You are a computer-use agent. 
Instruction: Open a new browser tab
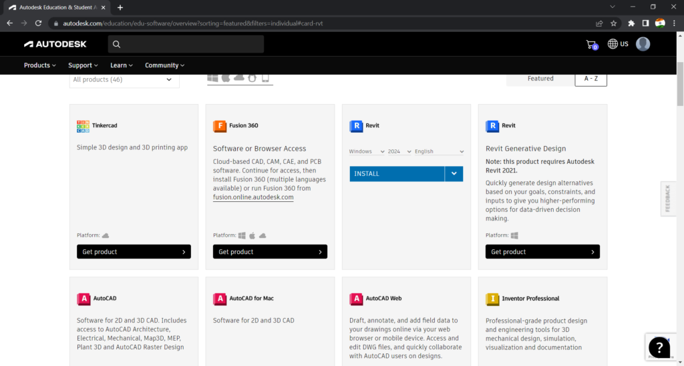(x=120, y=7)
